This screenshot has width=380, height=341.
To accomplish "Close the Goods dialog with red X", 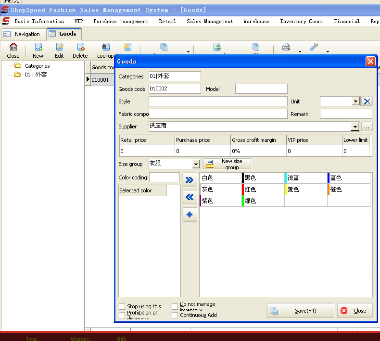I will point(370,61).
